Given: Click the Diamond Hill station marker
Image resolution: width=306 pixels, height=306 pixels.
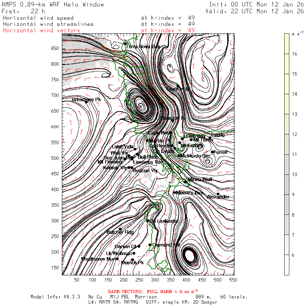Looking at the screenshot, I should tap(150, 245).
